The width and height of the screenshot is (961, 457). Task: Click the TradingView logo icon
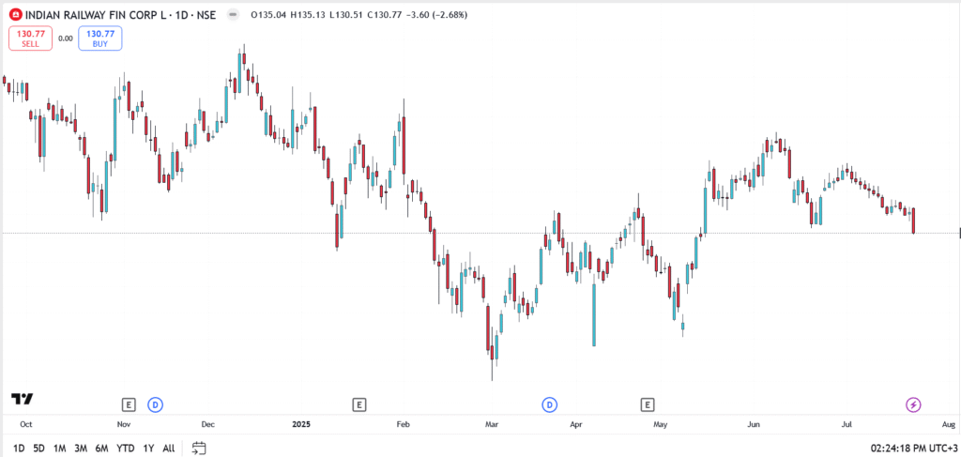pyautogui.click(x=23, y=399)
